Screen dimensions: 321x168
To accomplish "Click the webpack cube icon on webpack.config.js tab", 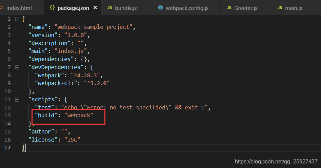I will click(161, 7).
